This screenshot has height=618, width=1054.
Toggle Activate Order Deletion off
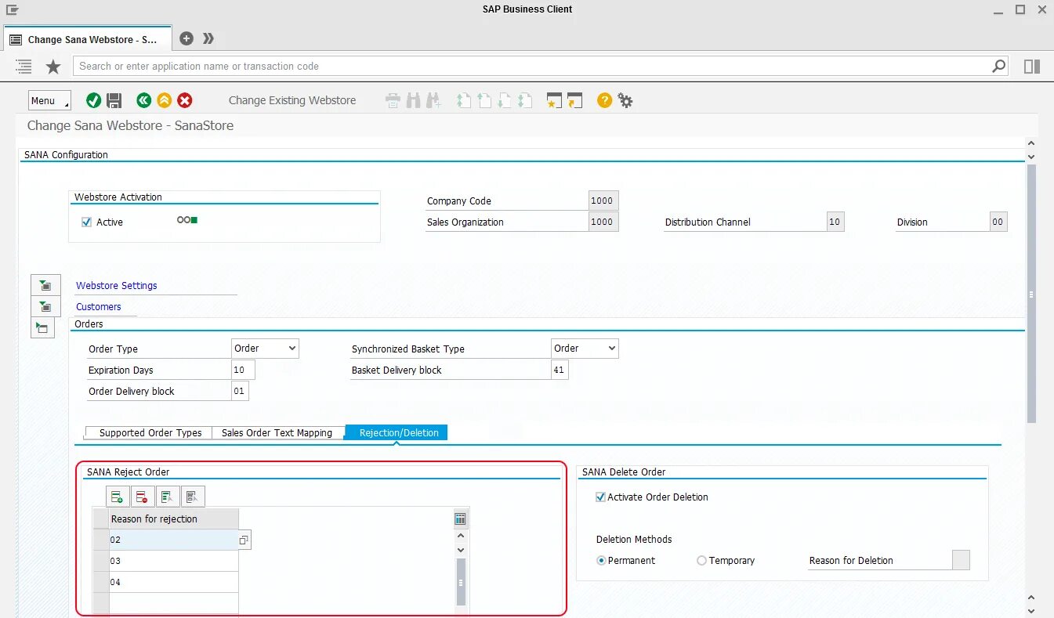[x=599, y=497]
